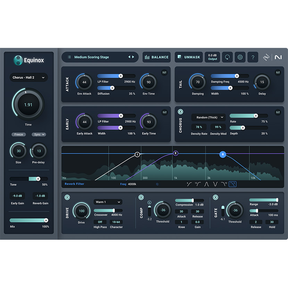Image resolution: width=288 pixels, height=288 pixels.
Task: Select the bell filter shape icon
Action: coord(207,184)
